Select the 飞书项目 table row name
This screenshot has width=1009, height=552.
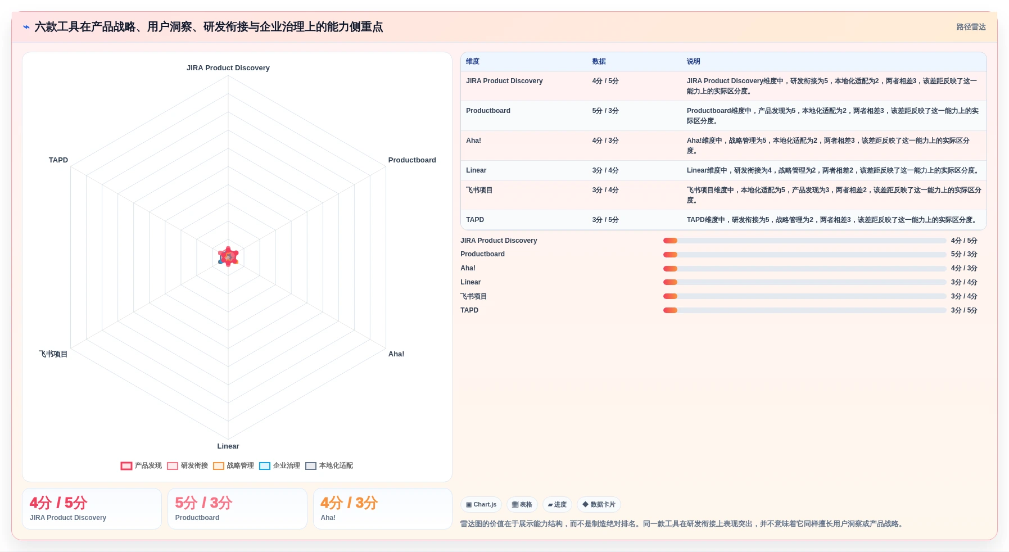[479, 190]
